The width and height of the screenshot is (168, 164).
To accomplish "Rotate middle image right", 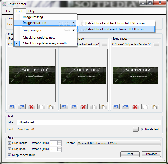I will click(74, 106).
